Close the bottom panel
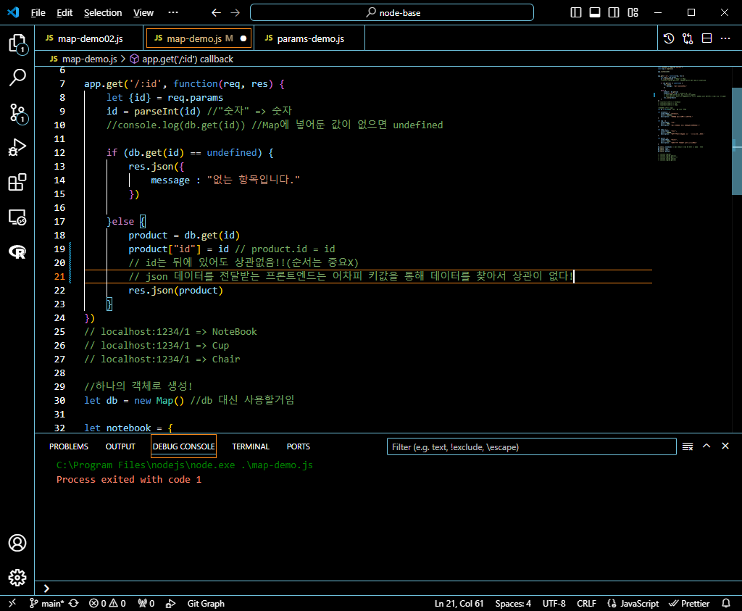 point(725,446)
